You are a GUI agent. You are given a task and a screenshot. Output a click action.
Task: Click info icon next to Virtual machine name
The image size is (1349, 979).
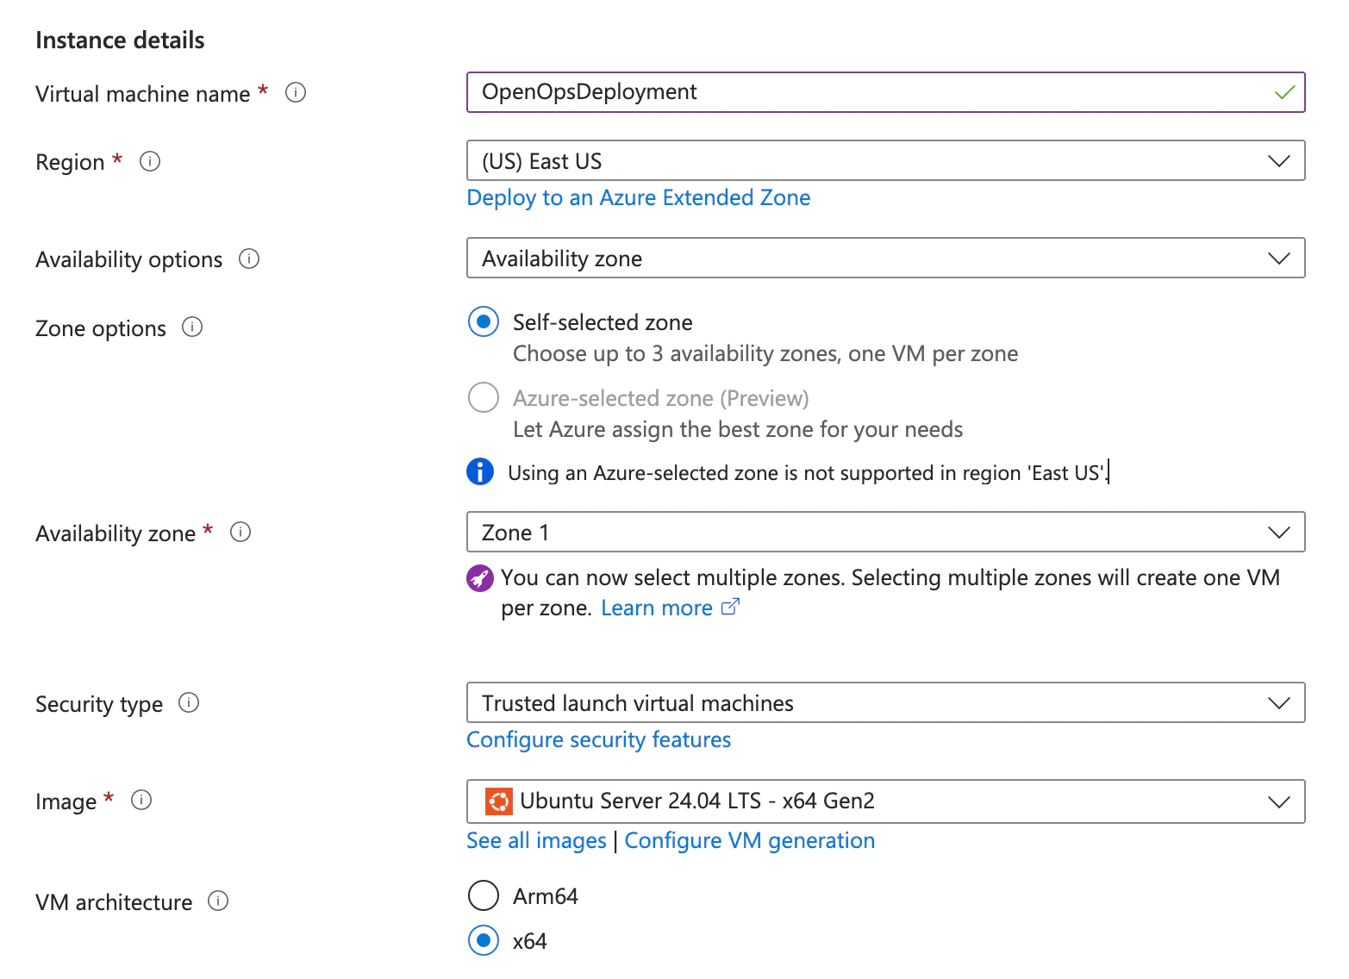[296, 92]
